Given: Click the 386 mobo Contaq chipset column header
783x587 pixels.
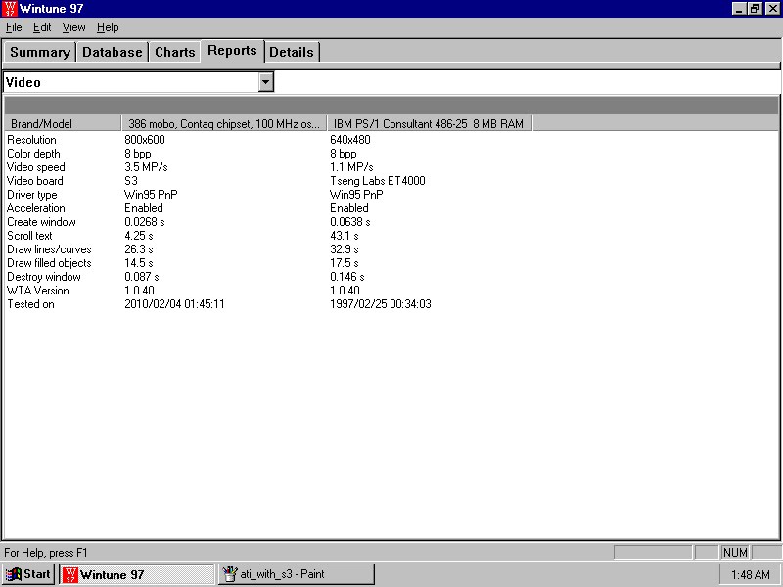Looking at the screenshot, I should pos(224,124).
